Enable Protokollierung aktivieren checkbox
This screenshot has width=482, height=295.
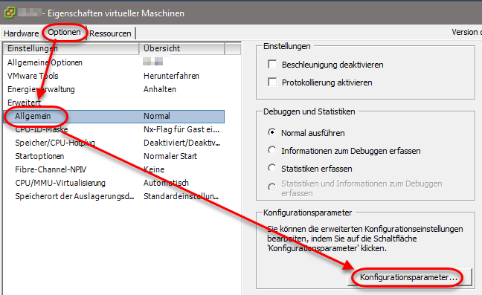tap(272, 82)
